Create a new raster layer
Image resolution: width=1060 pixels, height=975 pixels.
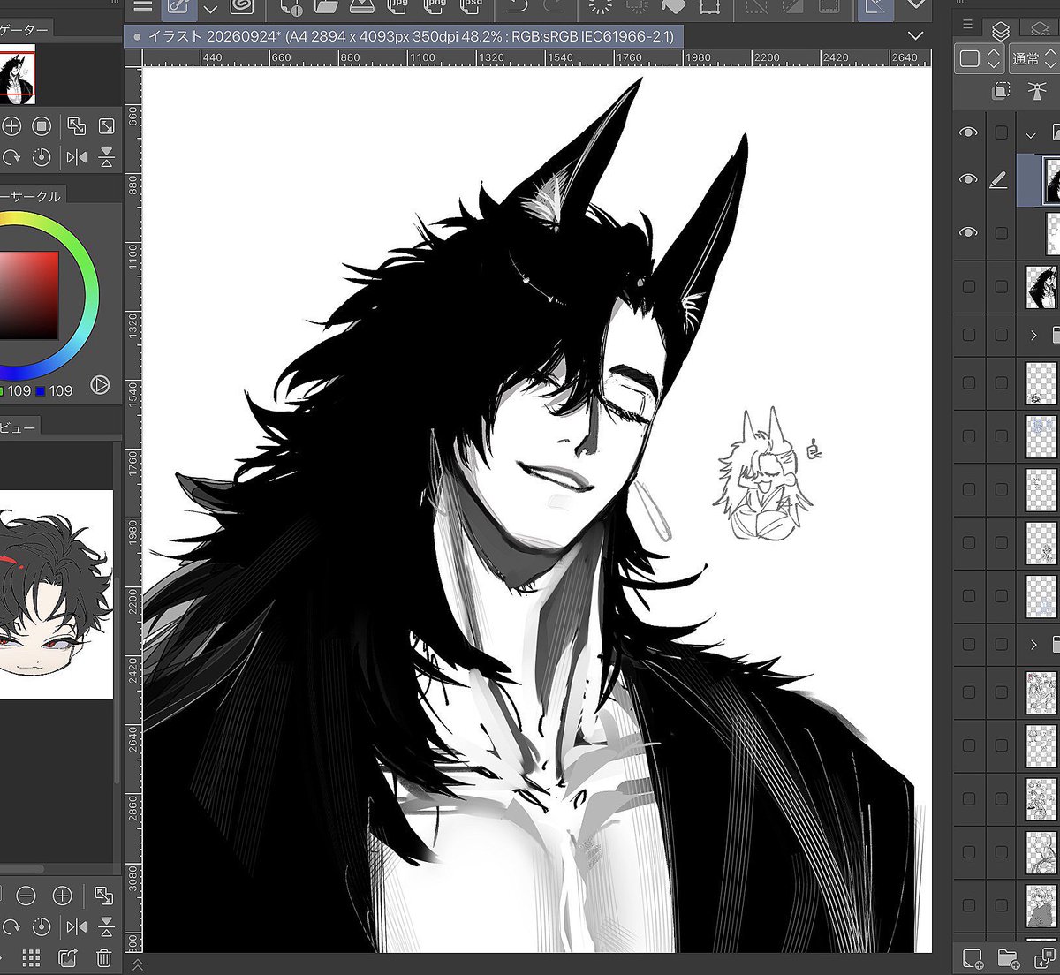(x=973, y=957)
